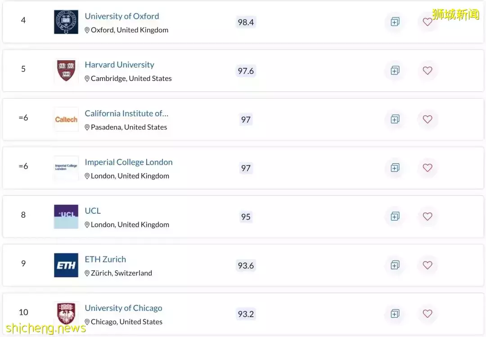Open the University of Oxford crest logo

click(x=66, y=22)
